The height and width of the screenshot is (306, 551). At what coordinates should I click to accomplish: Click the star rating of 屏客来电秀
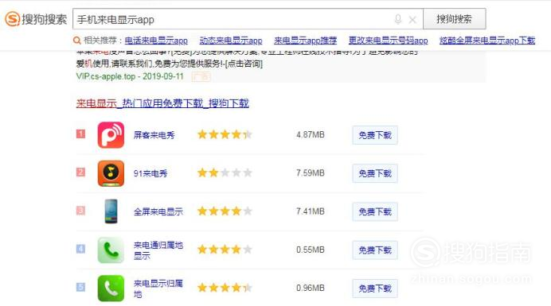coord(225,134)
